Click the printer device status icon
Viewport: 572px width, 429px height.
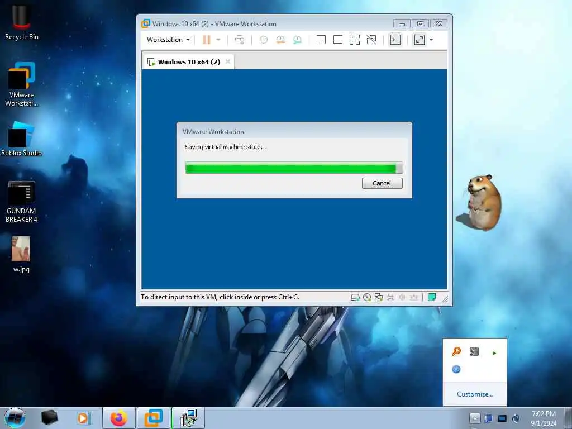click(390, 297)
